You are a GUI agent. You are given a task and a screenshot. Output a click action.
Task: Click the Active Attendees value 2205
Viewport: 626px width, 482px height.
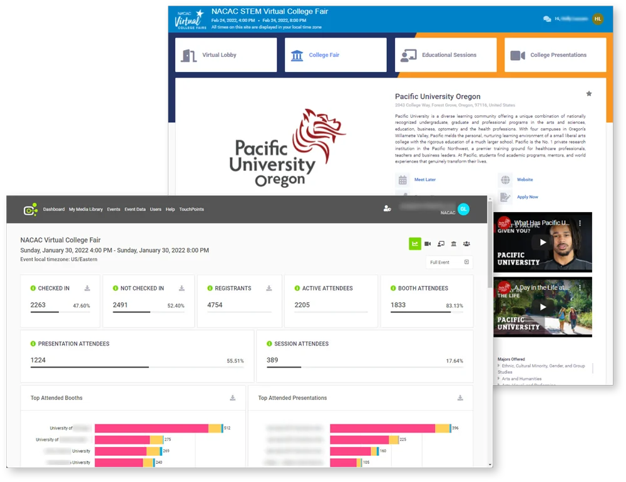coord(302,305)
